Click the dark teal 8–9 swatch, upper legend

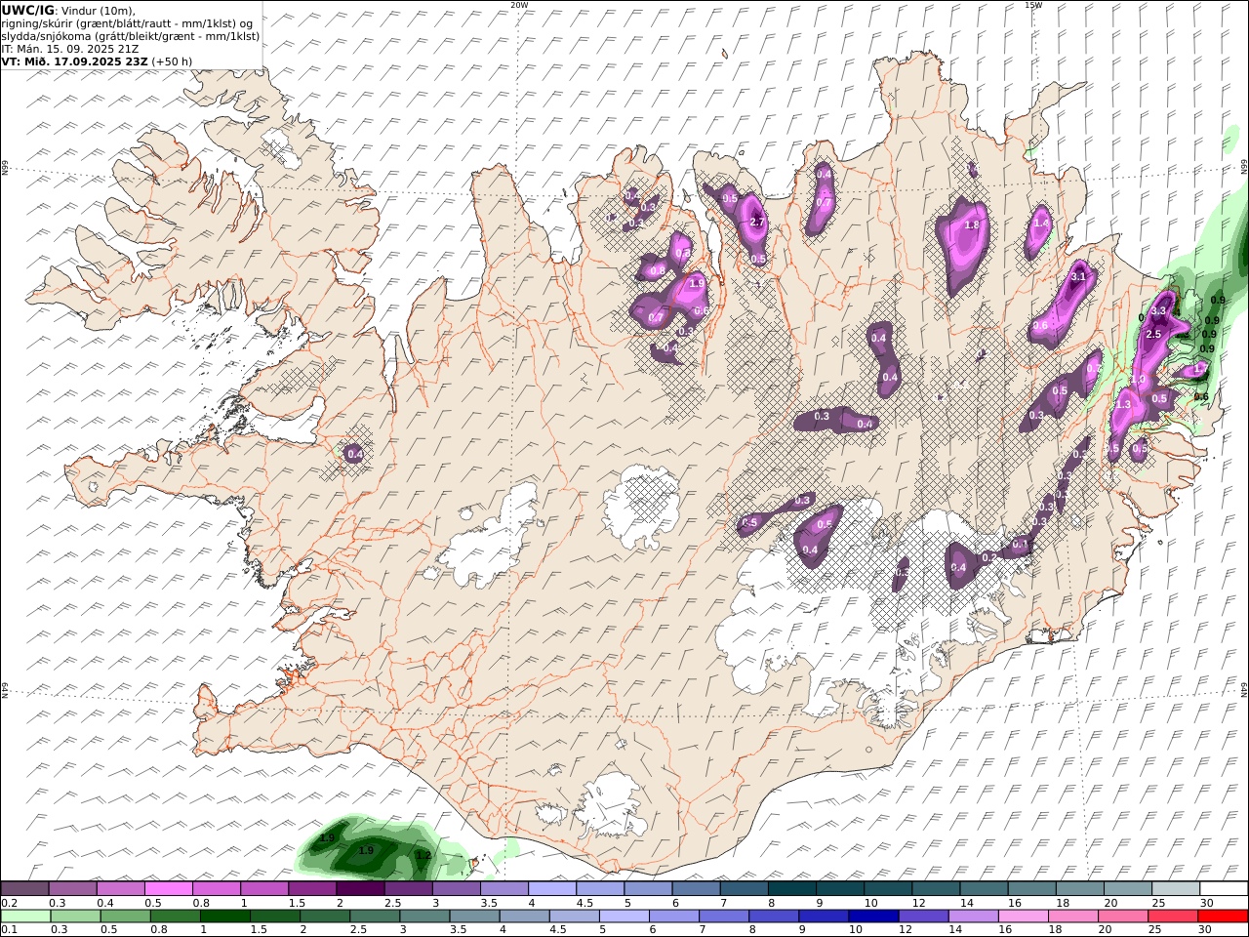click(x=792, y=889)
